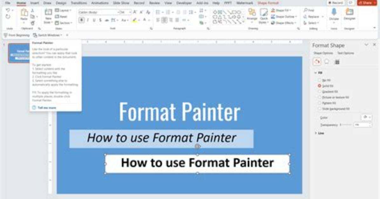Switch to the Insert tab
380x199 pixels.
35,3
